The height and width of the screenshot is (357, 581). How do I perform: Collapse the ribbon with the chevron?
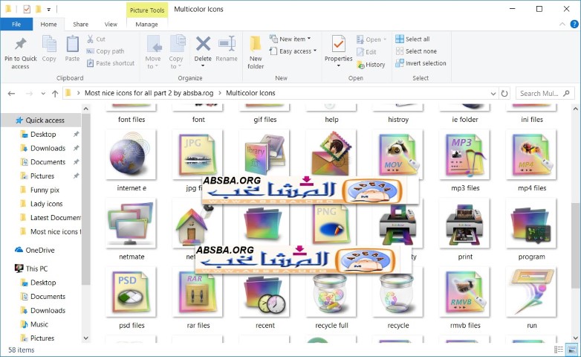(562, 24)
